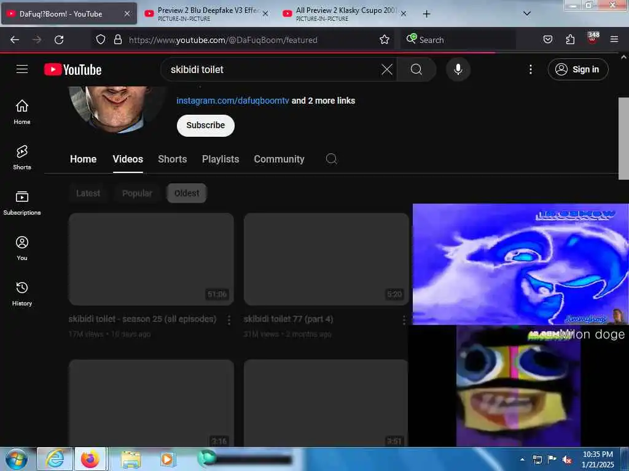The image size is (629, 471).
Task: Click the tracking protection shield icon
Action: [101, 40]
